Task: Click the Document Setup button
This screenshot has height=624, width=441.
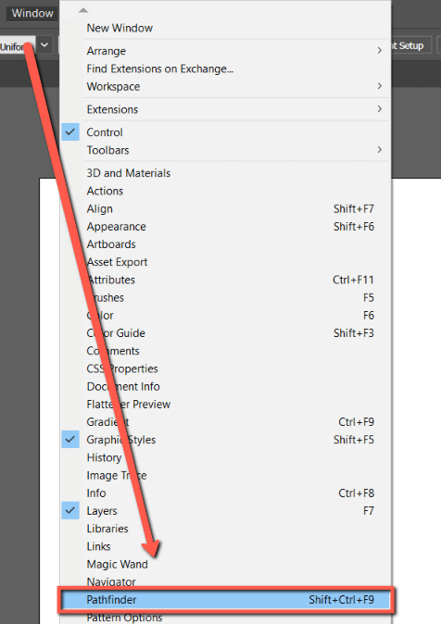Action: tap(412, 45)
